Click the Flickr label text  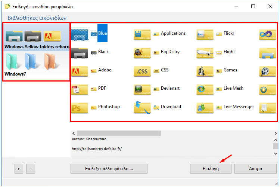pos(229,33)
